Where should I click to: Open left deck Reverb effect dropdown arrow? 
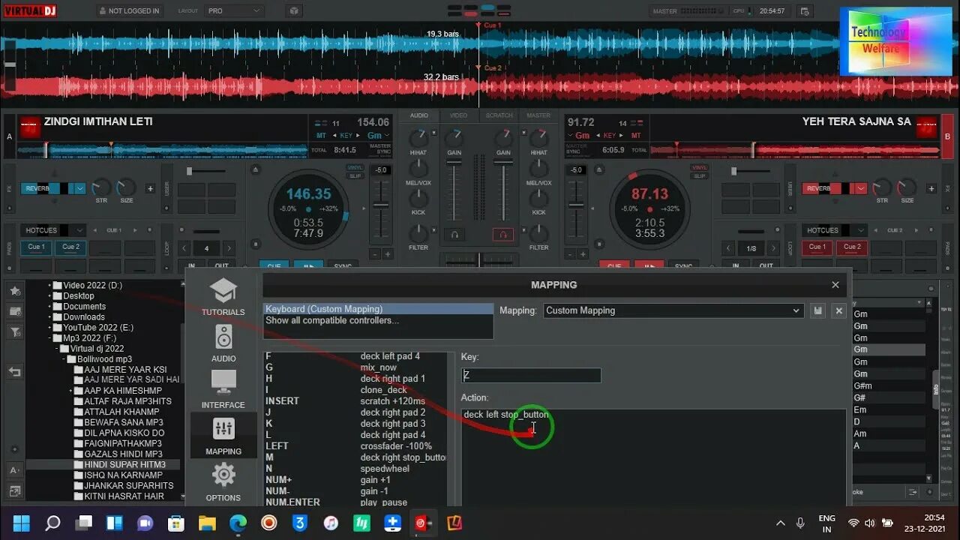[80, 189]
